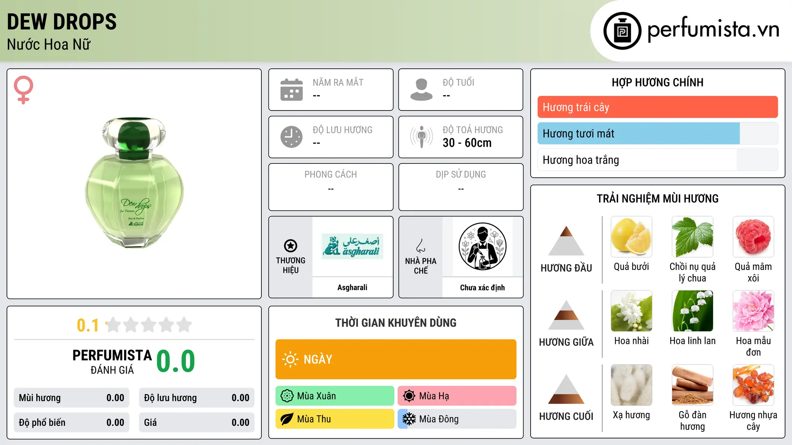
Task: Click the Hương tươi mát accord bar
Action: pos(658,133)
